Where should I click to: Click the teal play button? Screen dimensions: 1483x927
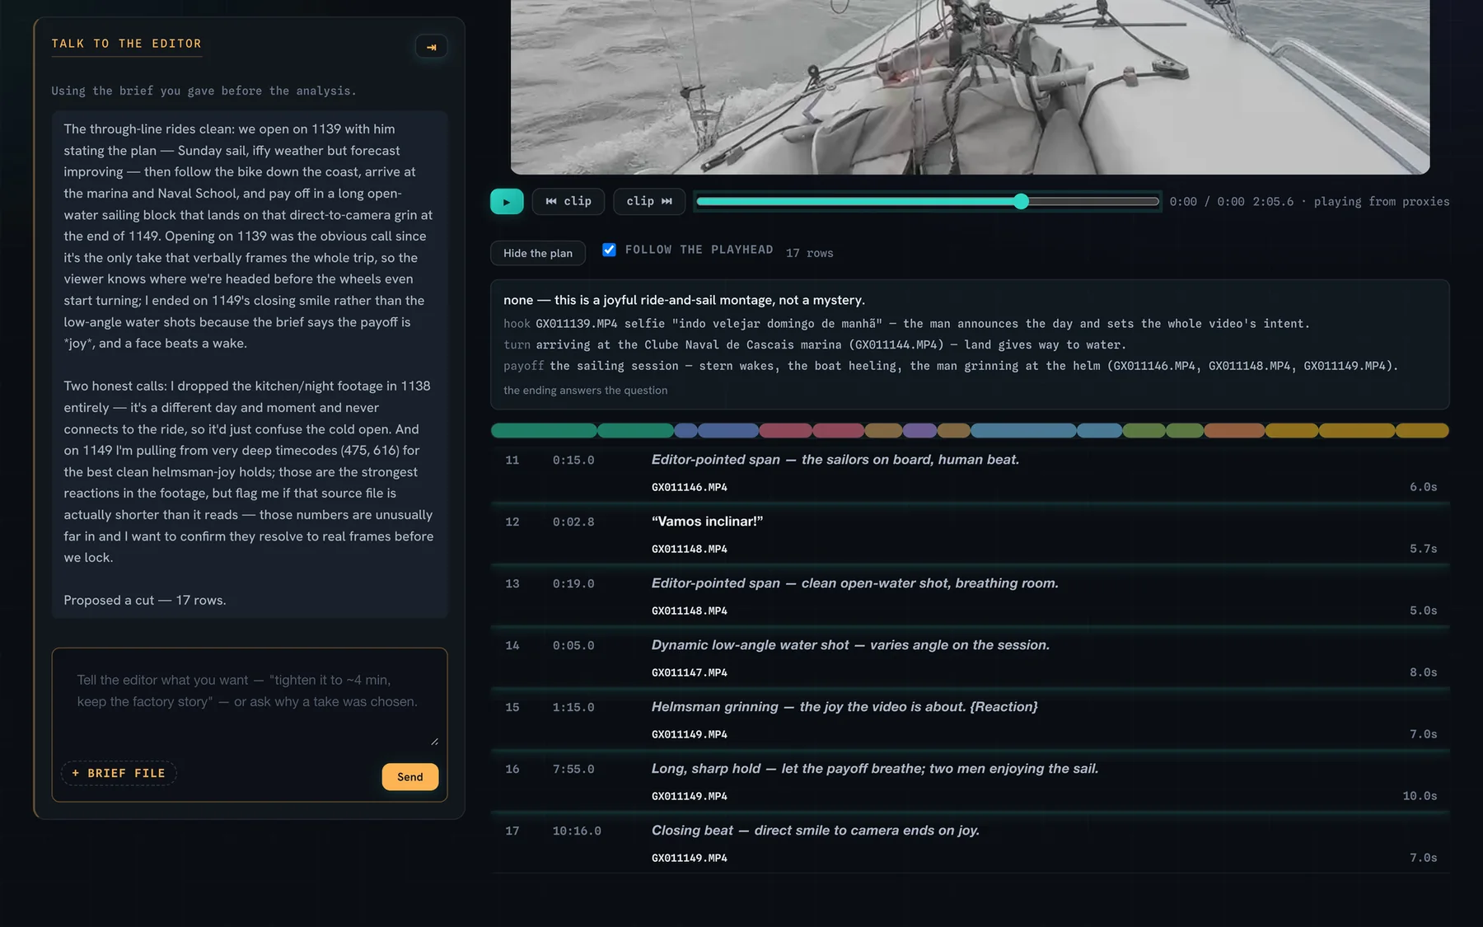pyautogui.click(x=507, y=202)
